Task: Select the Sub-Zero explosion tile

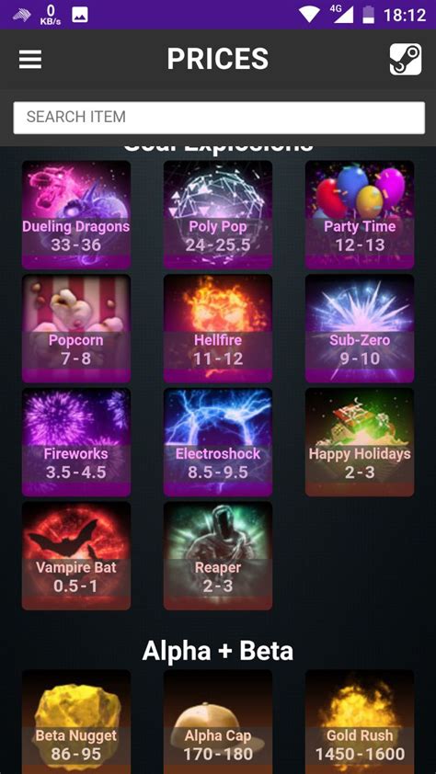Action: click(360, 328)
